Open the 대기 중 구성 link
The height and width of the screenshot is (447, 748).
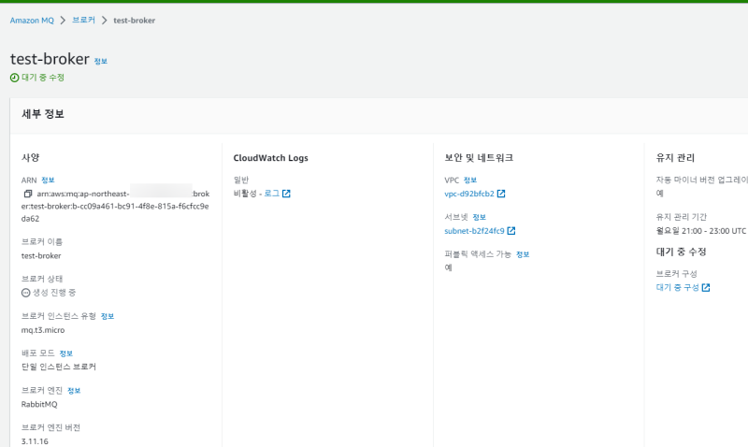point(678,288)
